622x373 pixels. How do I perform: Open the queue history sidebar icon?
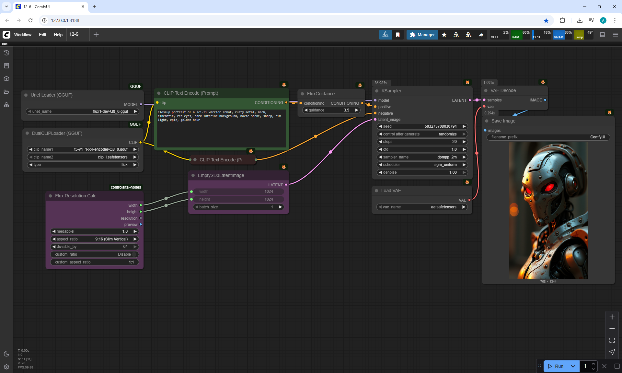pyautogui.click(x=6, y=53)
